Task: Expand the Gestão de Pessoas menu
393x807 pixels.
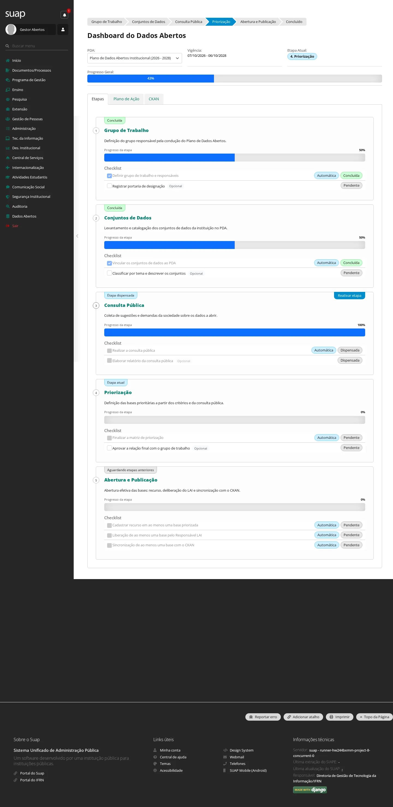Action: [x=27, y=119]
